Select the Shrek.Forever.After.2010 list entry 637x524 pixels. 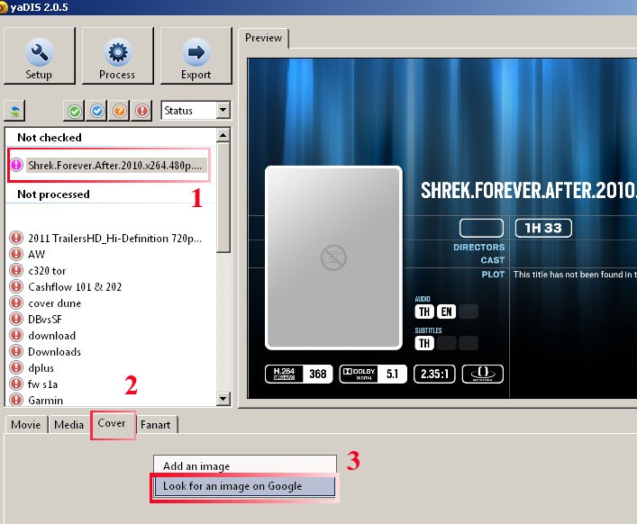[x=116, y=165]
